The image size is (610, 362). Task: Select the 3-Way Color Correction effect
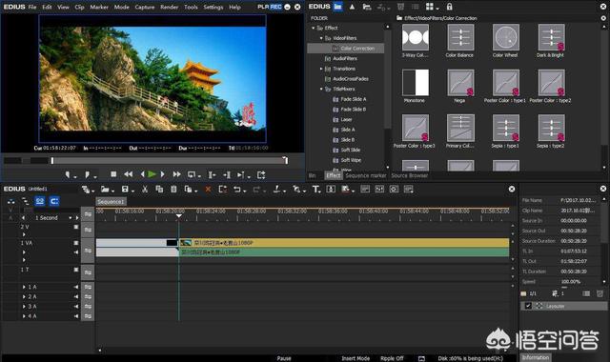[x=416, y=37]
